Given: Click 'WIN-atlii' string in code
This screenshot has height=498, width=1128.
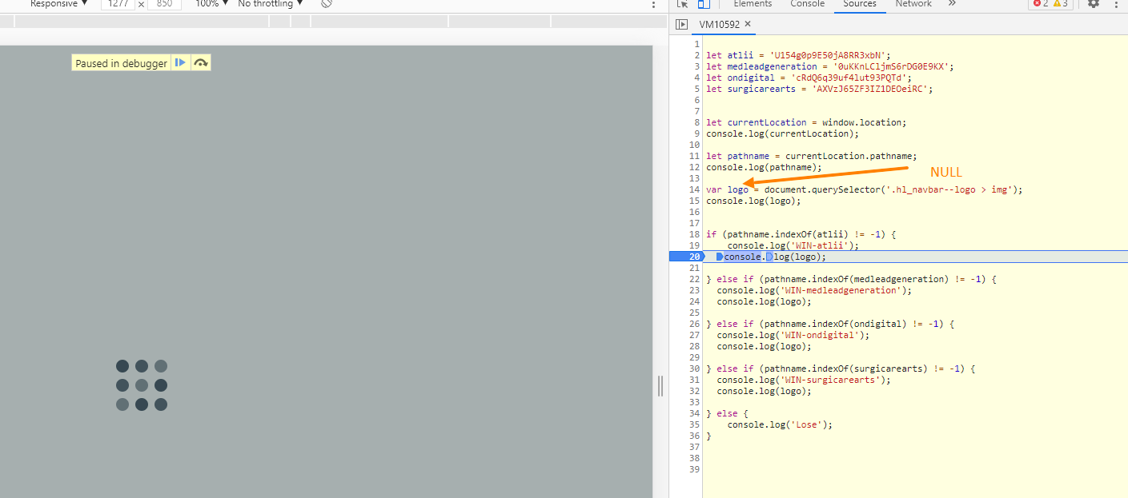Looking at the screenshot, I should [820, 245].
